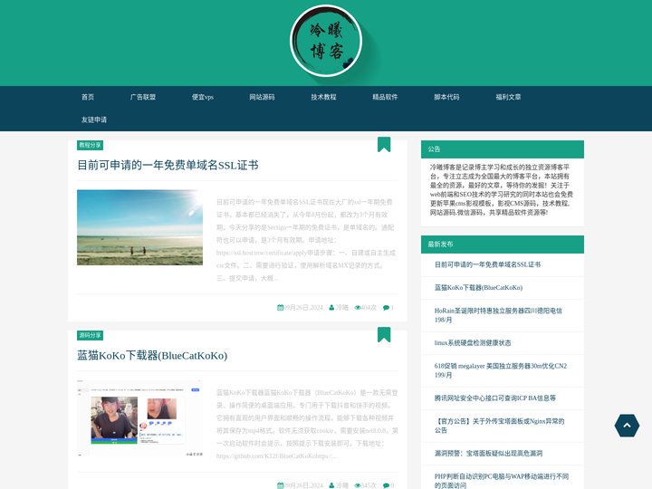Click the 蓝猫KoKo post excerpt text
Viewport: 652px width, 489px height.
[x=307, y=424]
